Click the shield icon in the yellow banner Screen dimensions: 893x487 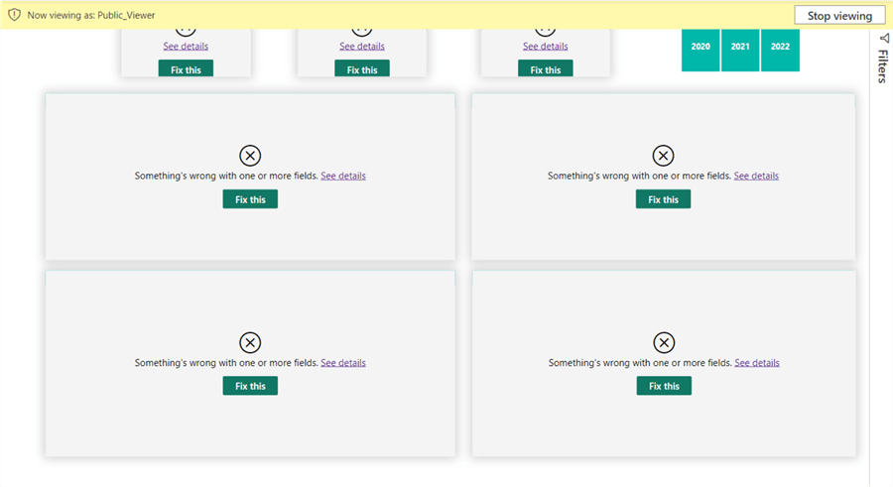[x=14, y=15]
